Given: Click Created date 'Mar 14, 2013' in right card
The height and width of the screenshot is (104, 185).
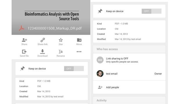Looking at the screenshot, I should tap(121, 34).
